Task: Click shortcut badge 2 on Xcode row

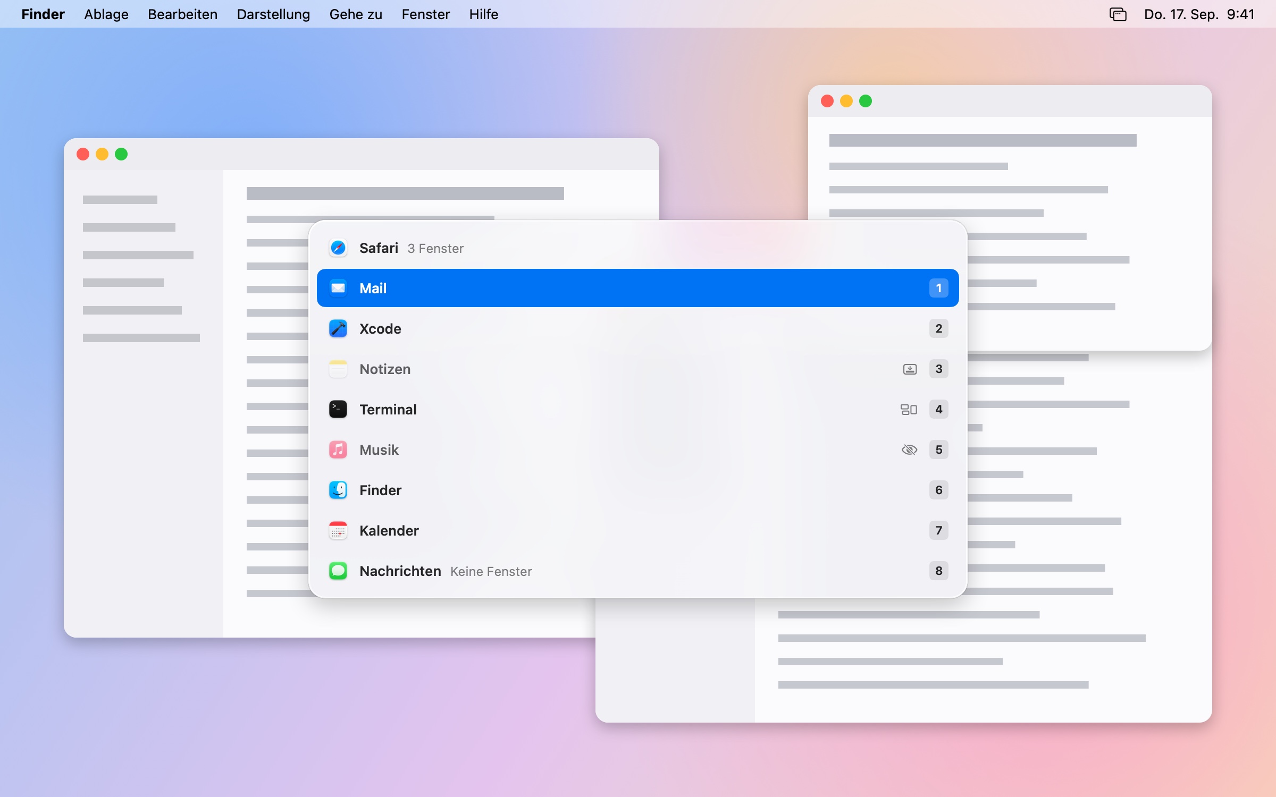Action: (939, 328)
